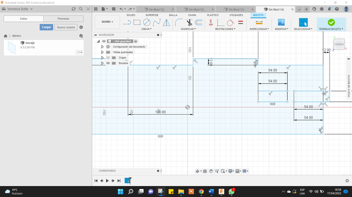The width and height of the screenshot is (352, 197).
Task: Switch to the SÓLIDO tab
Action: click(131, 15)
